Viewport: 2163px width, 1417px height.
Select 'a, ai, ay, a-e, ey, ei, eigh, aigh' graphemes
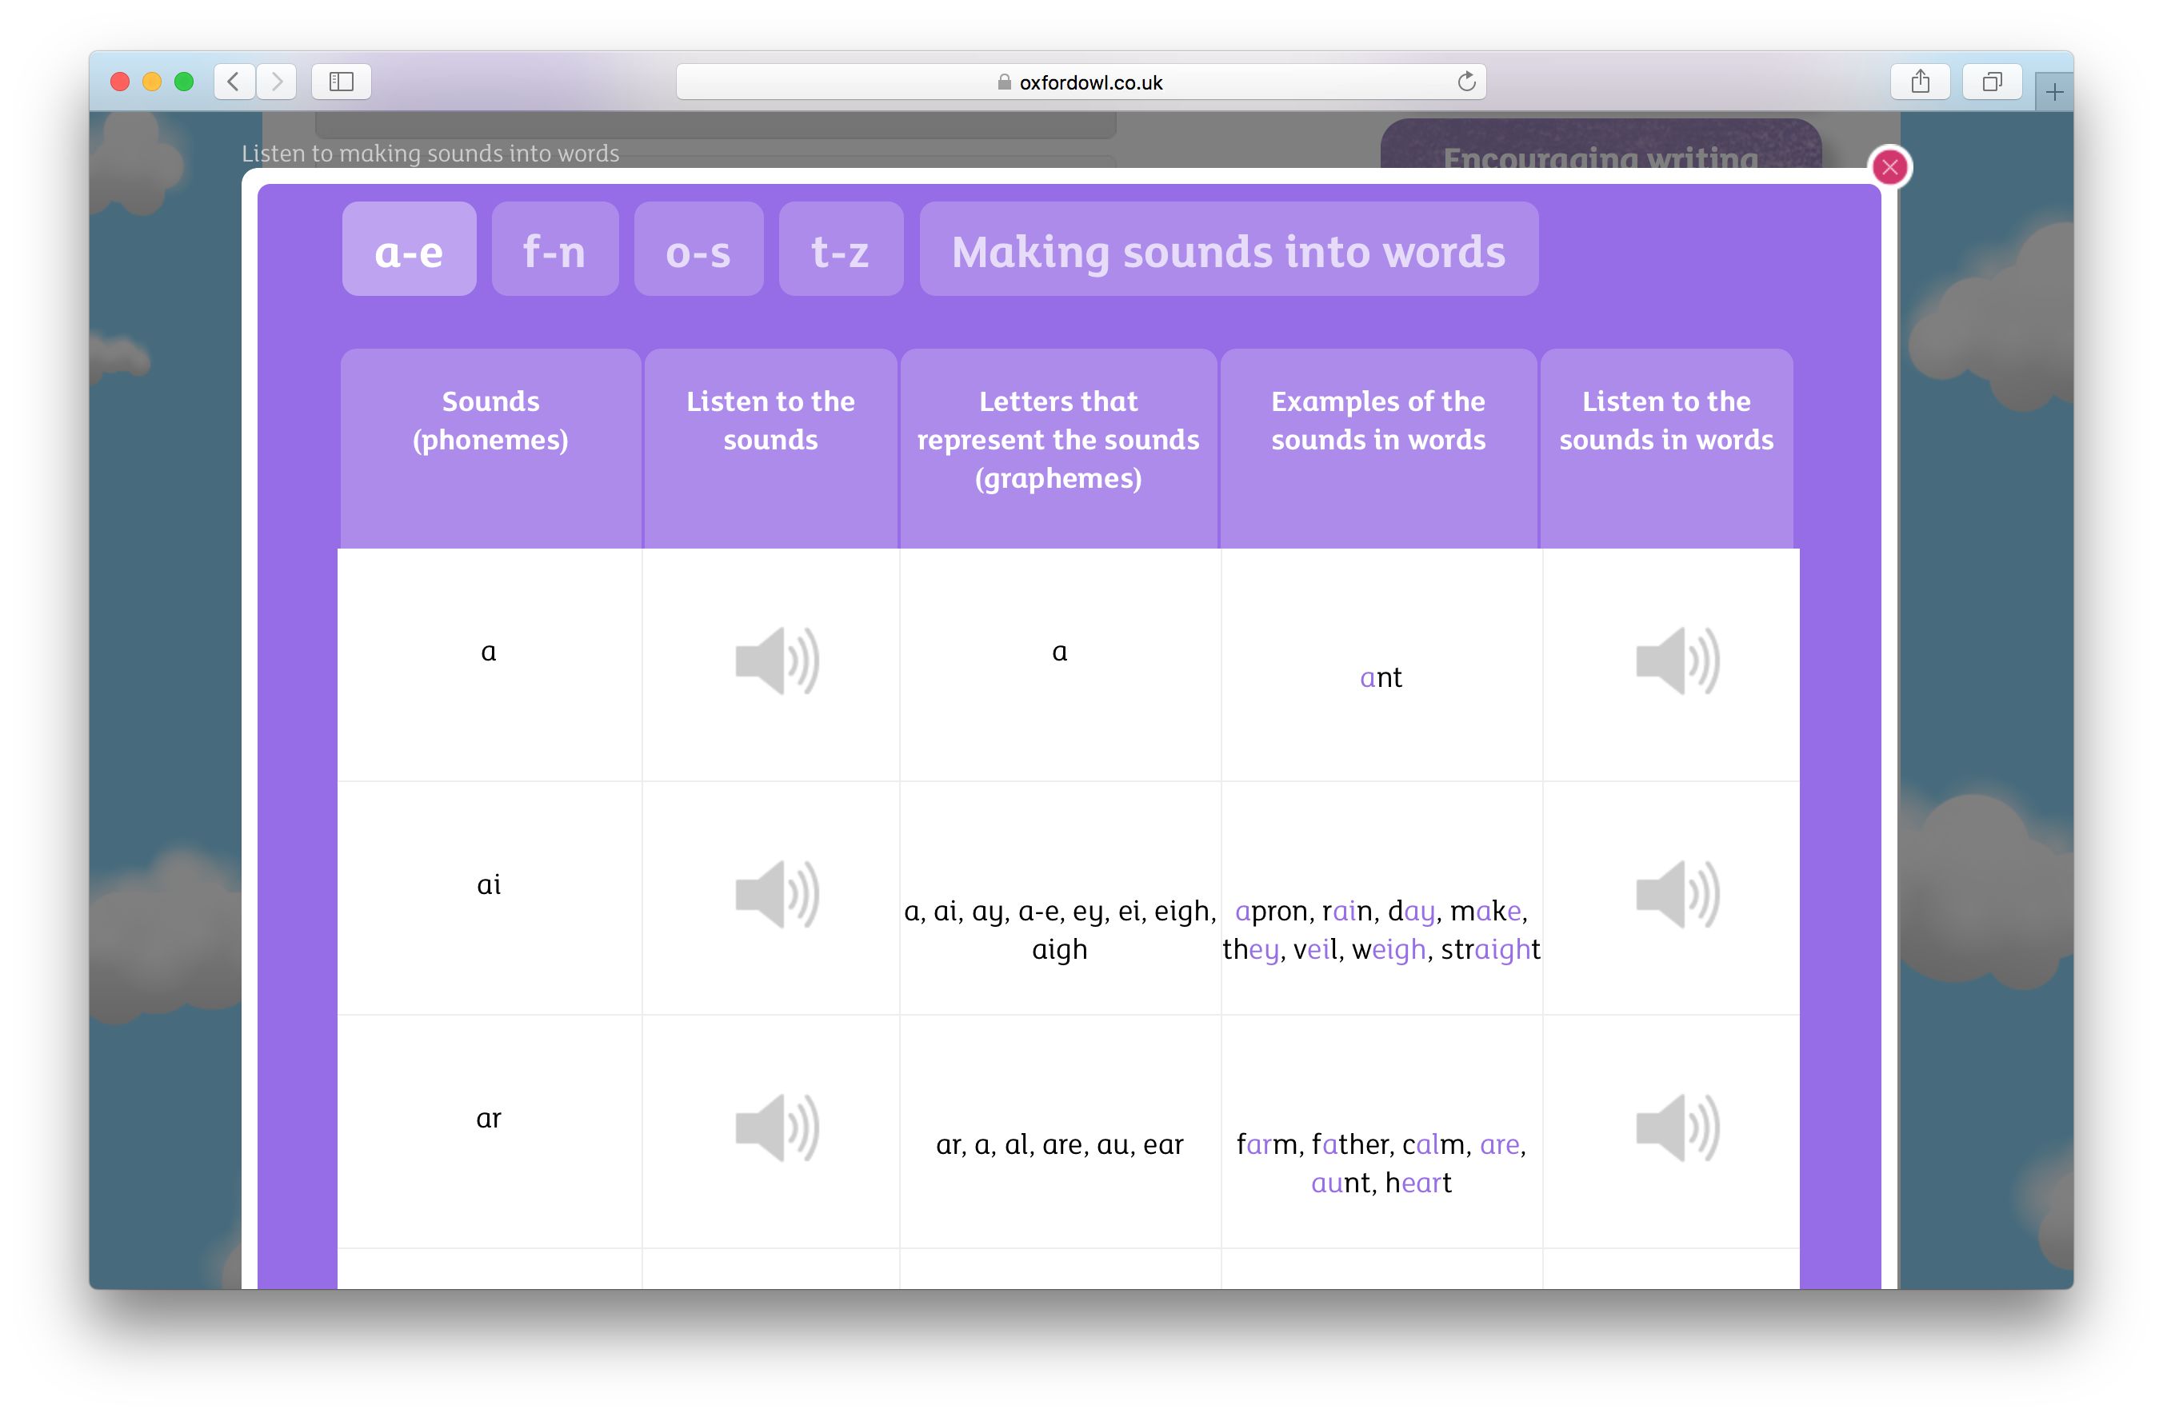(1060, 930)
